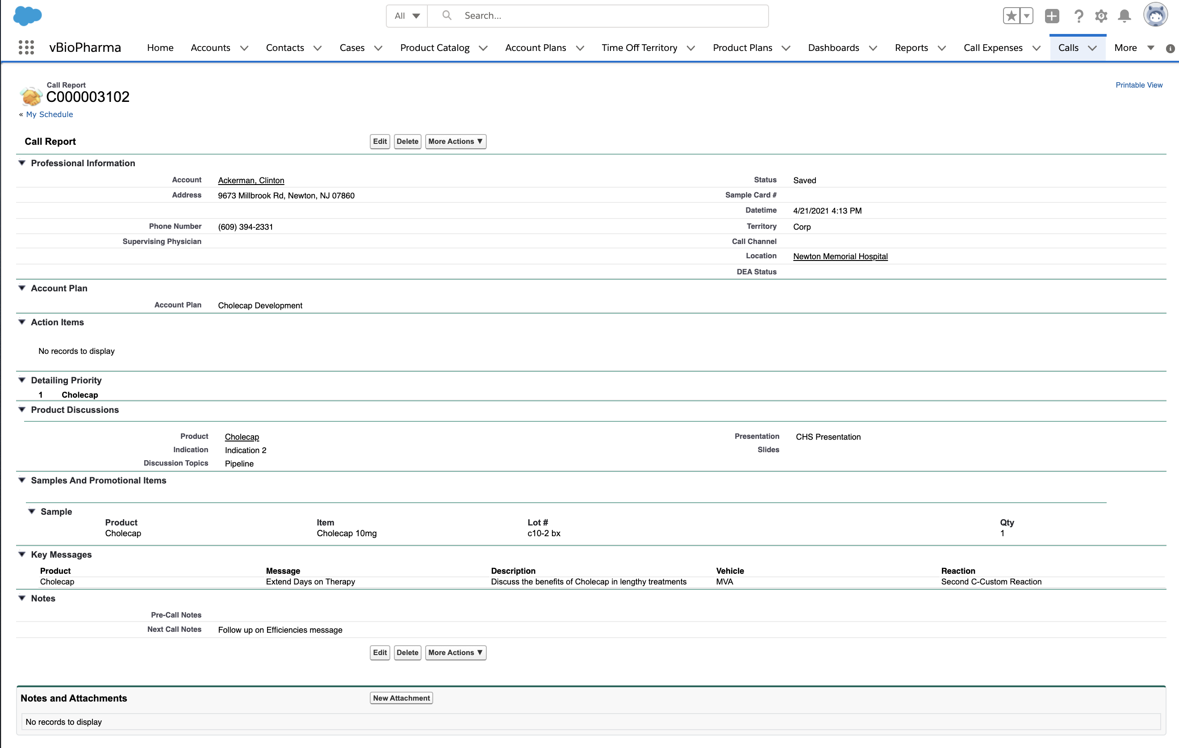Collapse the Key Messages section
1179x748 pixels.
pyautogui.click(x=22, y=555)
